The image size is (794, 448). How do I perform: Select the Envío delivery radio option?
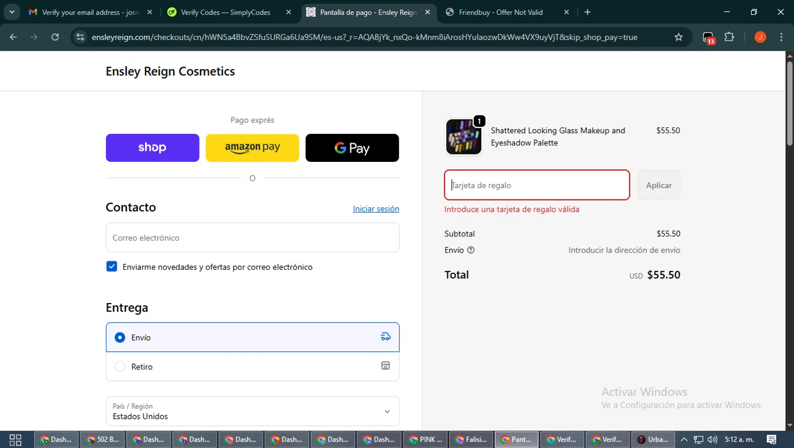[x=120, y=337]
